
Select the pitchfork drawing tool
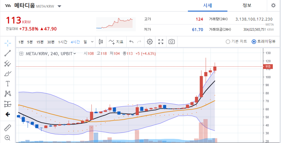pos(8,64)
